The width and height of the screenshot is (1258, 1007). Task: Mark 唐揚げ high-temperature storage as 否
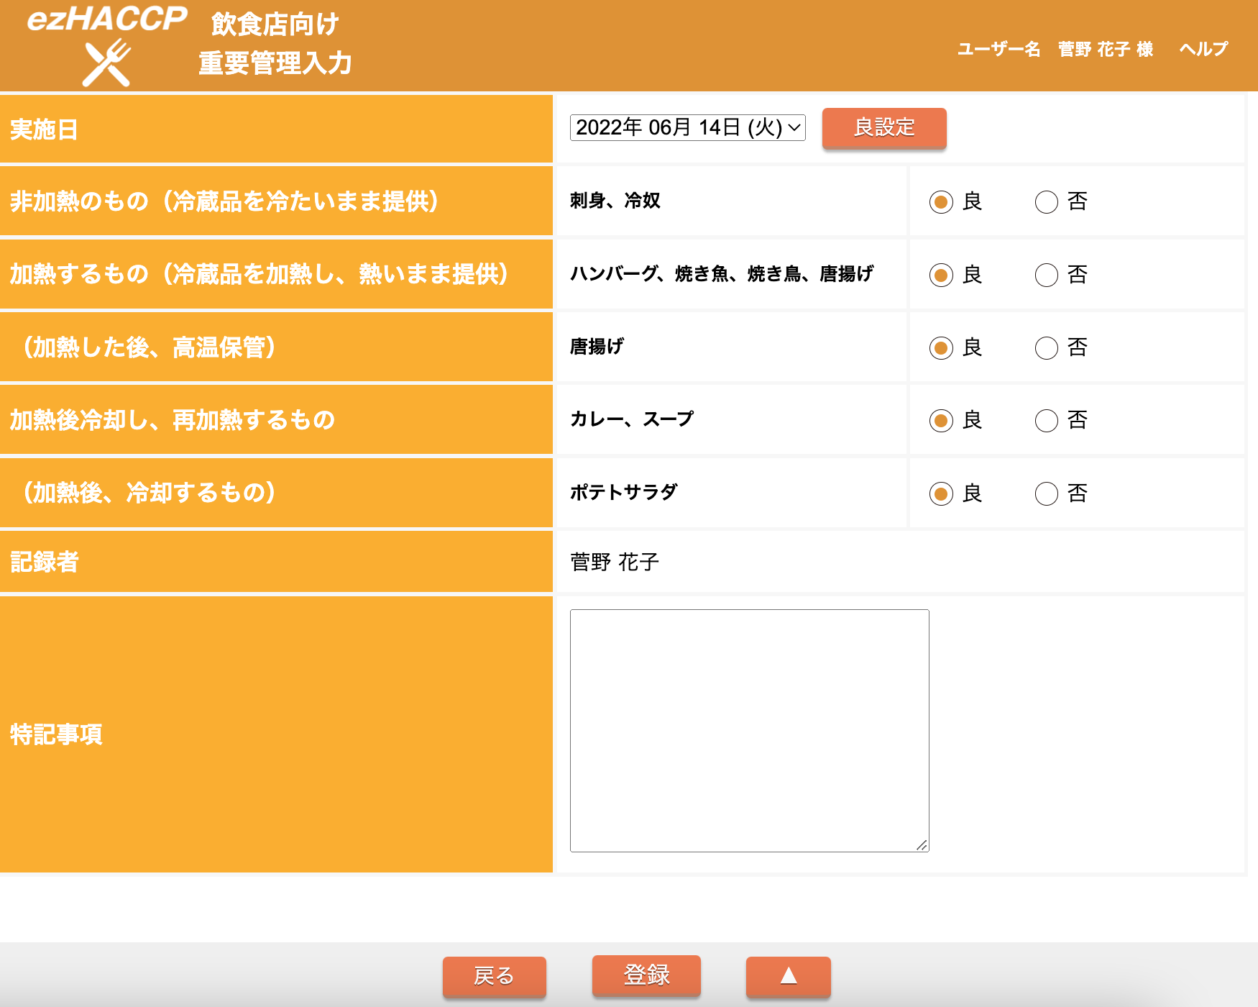[x=1046, y=348]
